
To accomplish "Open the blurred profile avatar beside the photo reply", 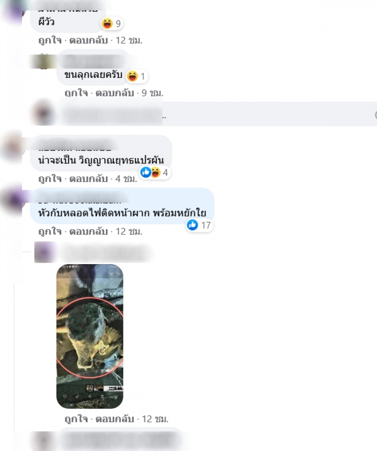I will pos(44,252).
